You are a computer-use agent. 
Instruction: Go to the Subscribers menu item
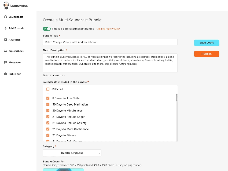click(16, 51)
